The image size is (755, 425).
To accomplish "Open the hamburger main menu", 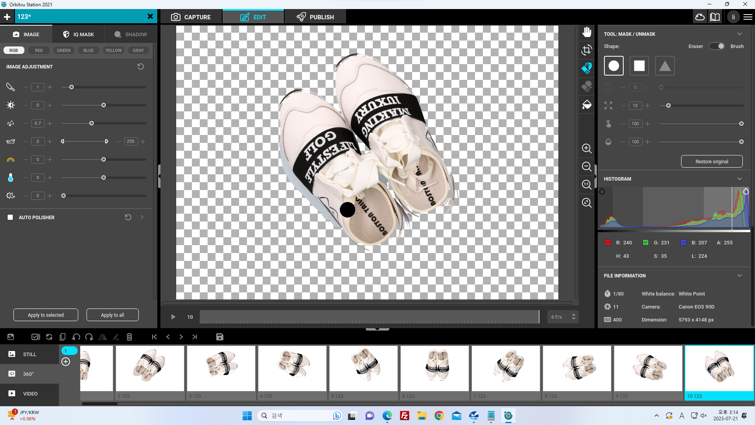I will pyautogui.click(x=748, y=17).
